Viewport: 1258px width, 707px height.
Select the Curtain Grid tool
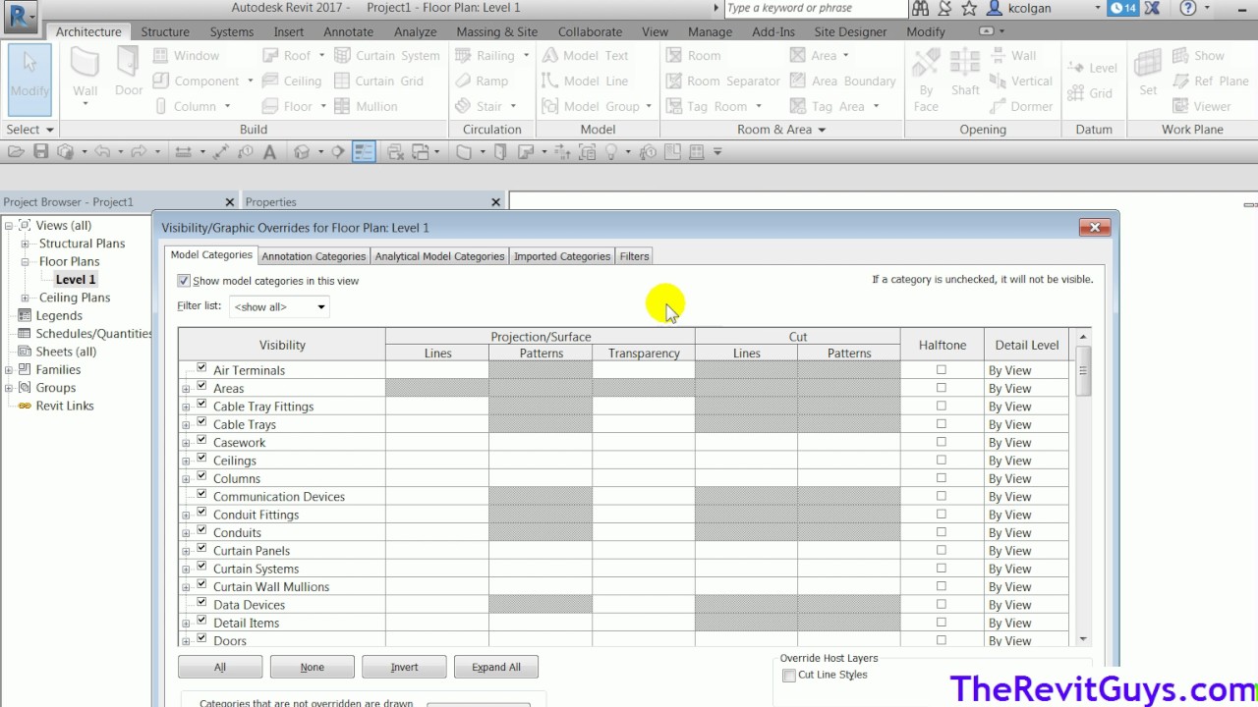(x=379, y=81)
